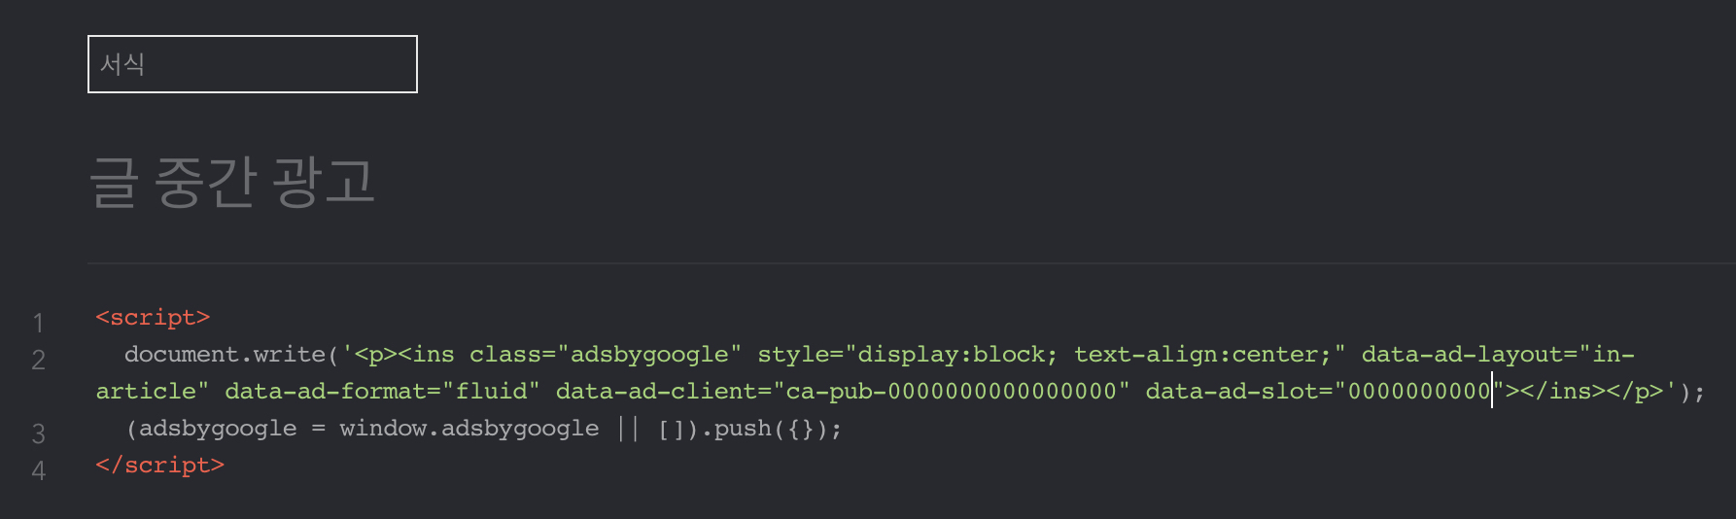Image resolution: width=1736 pixels, height=519 pixels.
Task: Click the window.adsbygoogle text on line 3
Action: pyautogui.click(x=469, y=429)
